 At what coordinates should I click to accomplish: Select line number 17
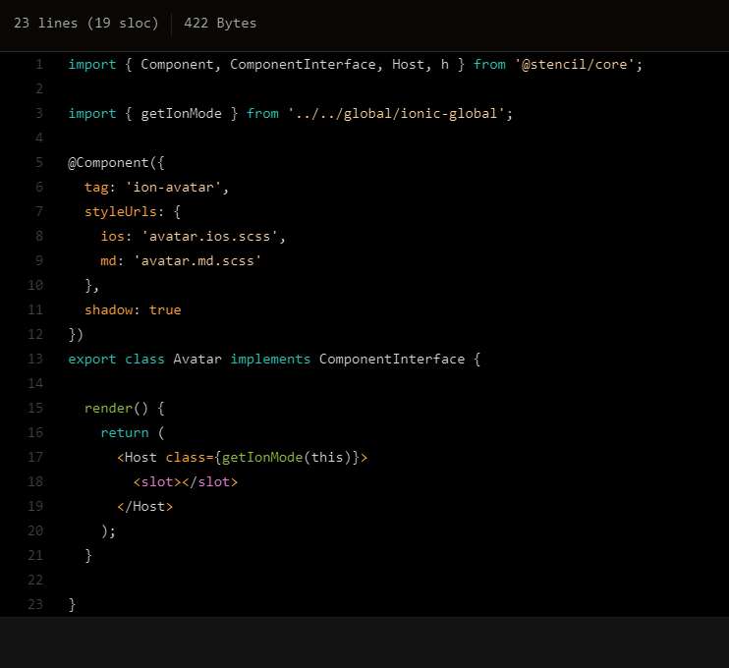click(x=35, y=457)
